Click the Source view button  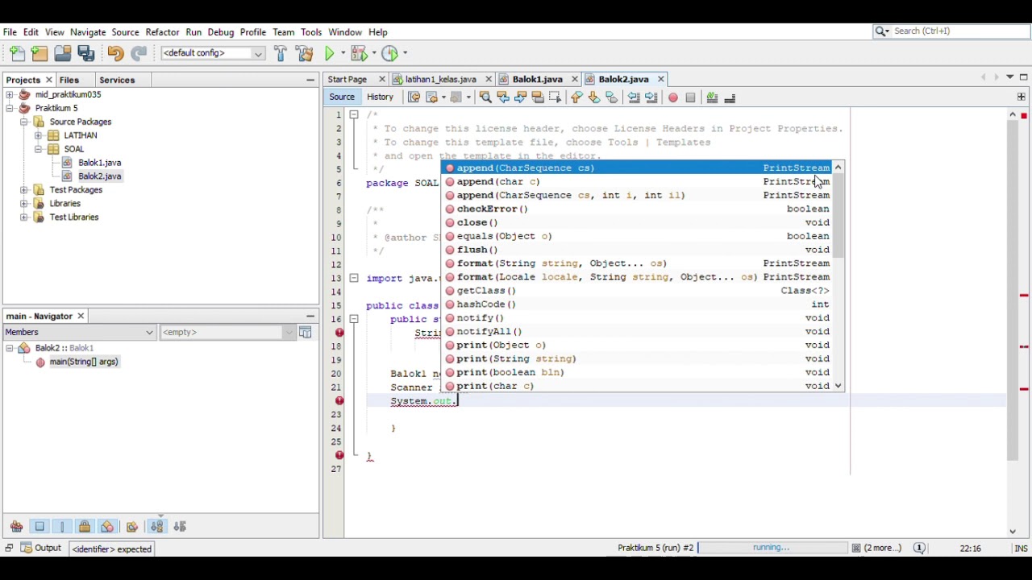tap(342, 97)
